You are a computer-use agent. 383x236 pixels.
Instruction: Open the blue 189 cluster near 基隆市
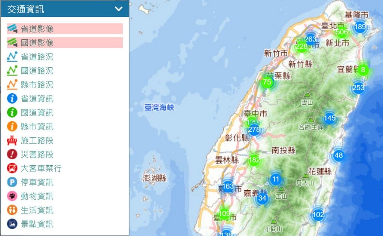click(x=360, y=27)
